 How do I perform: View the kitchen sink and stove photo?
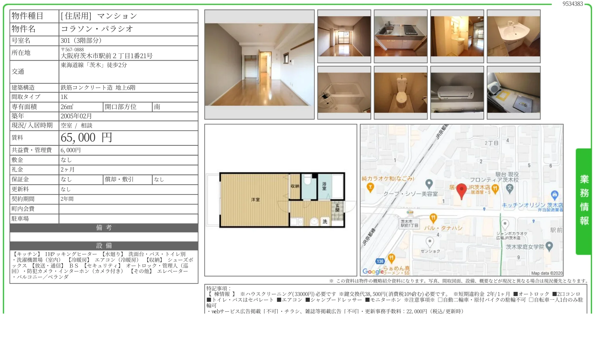point(401,36)
